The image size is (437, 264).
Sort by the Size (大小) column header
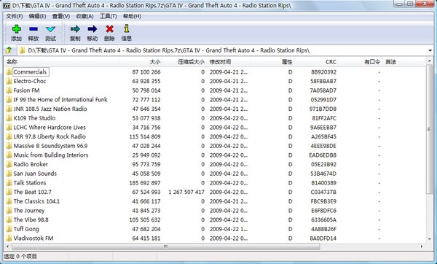[x=141, y=62]
